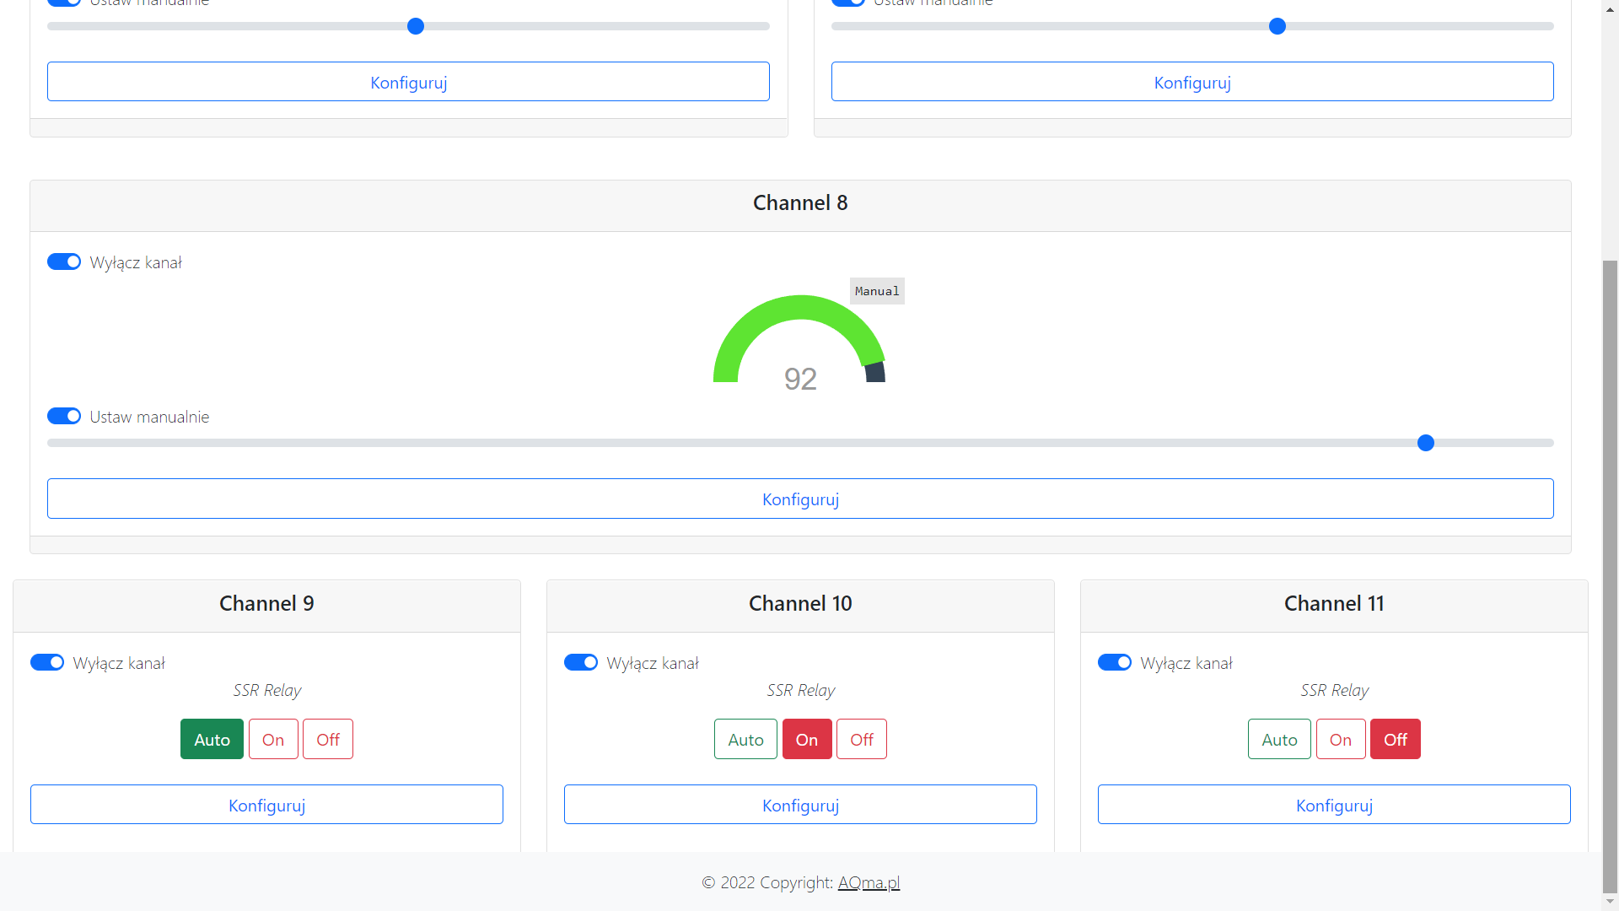Set Channel 9 relay to Auto
The width and height of the screenshot is (1619, 911).
212,740
